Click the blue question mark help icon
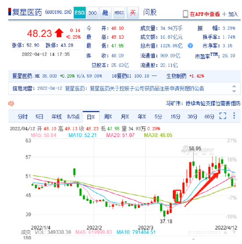The height and width of the screenshot is (244, 242). (x=190, y=46)
